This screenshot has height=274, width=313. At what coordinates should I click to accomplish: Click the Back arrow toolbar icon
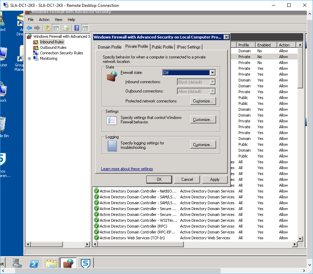tap(29, 28)
